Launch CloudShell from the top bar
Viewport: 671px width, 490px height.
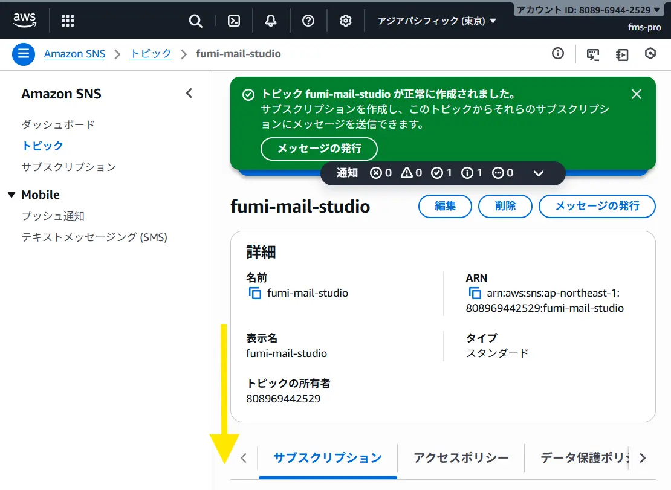(233, 21)
